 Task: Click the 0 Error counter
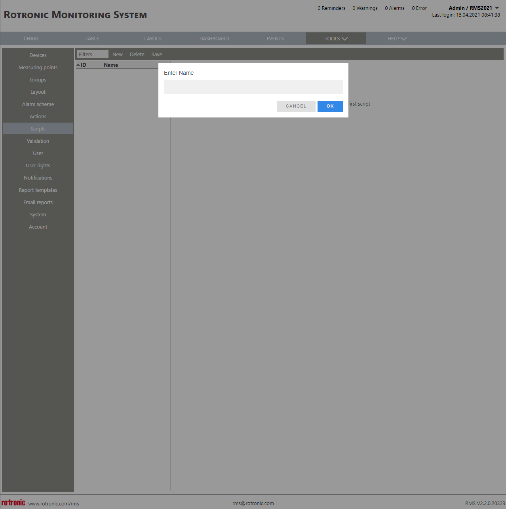pos(419,8)
